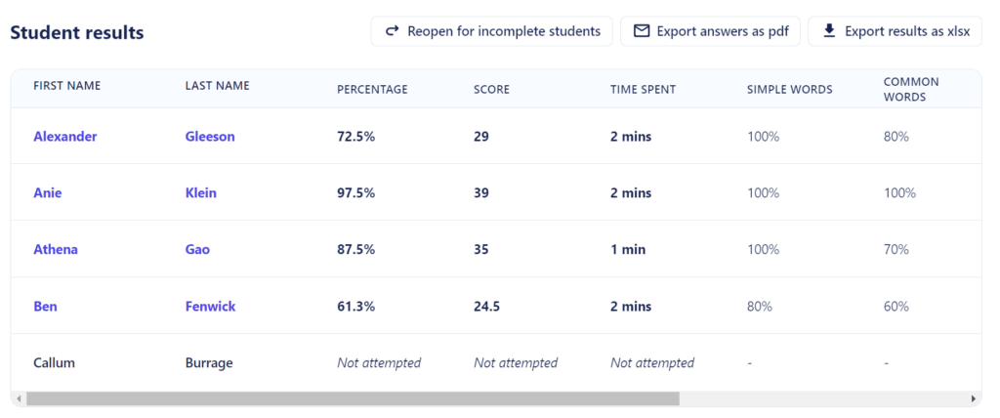Reopen for incomplete students
Image resolution: width=1000 pixels, height=418 pixels.
[492, 31]
